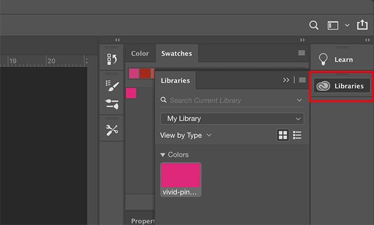Switch to the Color tab
This screenshot has height=225, width=374.
(x=140, y=53)
